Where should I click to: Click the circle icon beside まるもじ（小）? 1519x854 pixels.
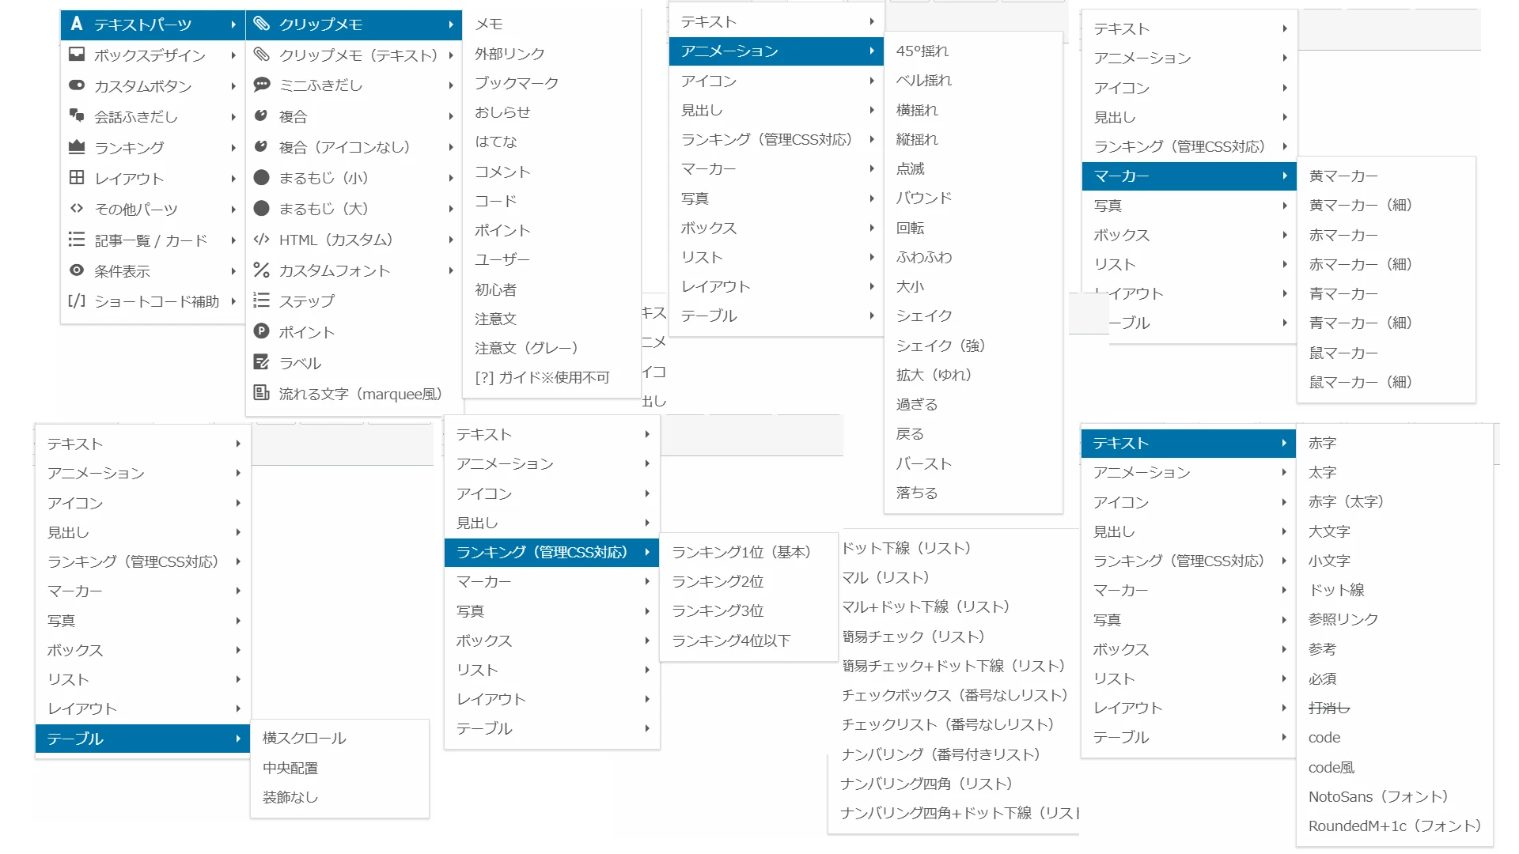click(x=261, y=177)
